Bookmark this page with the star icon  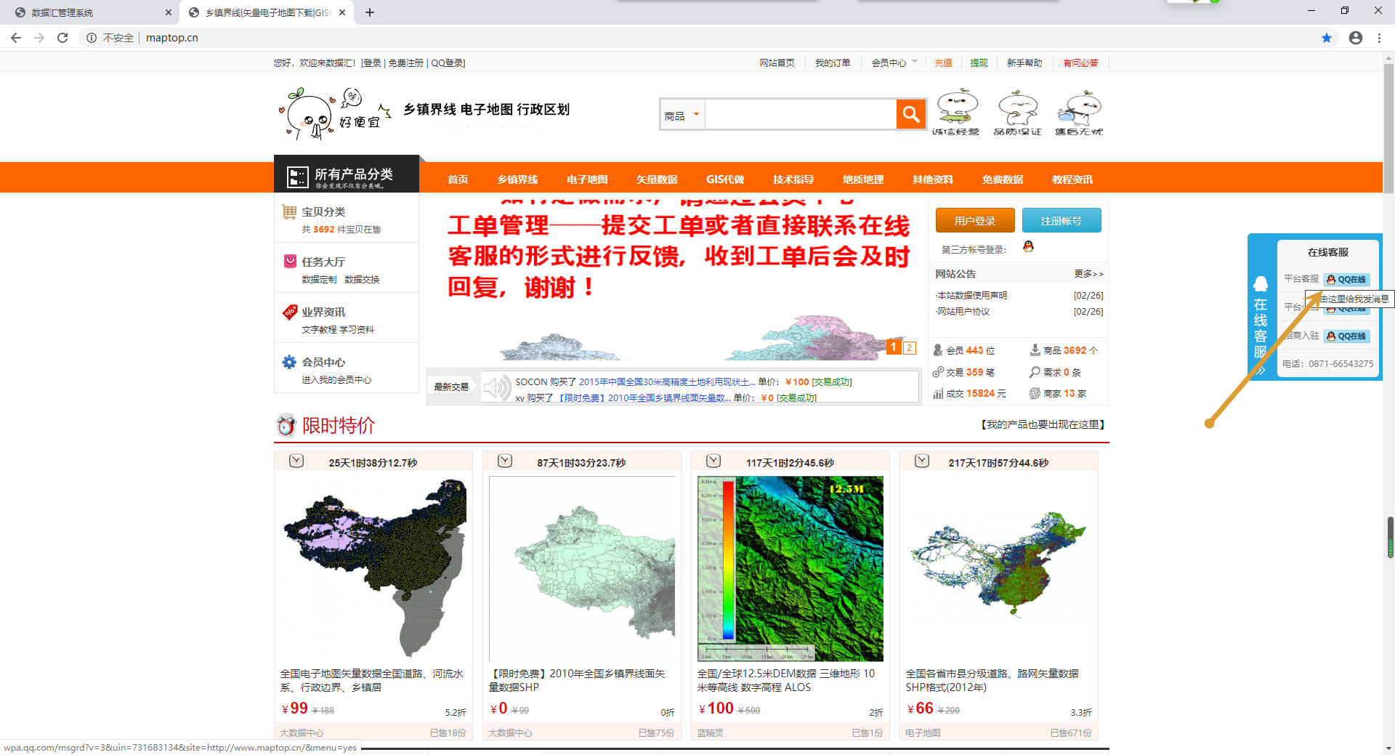tap(1326, 38)
